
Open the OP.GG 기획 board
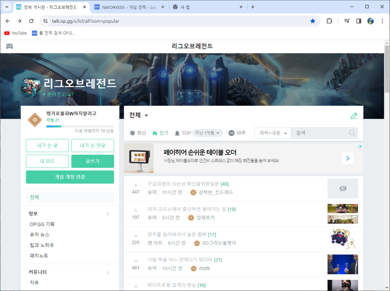(x=42, y=224)
